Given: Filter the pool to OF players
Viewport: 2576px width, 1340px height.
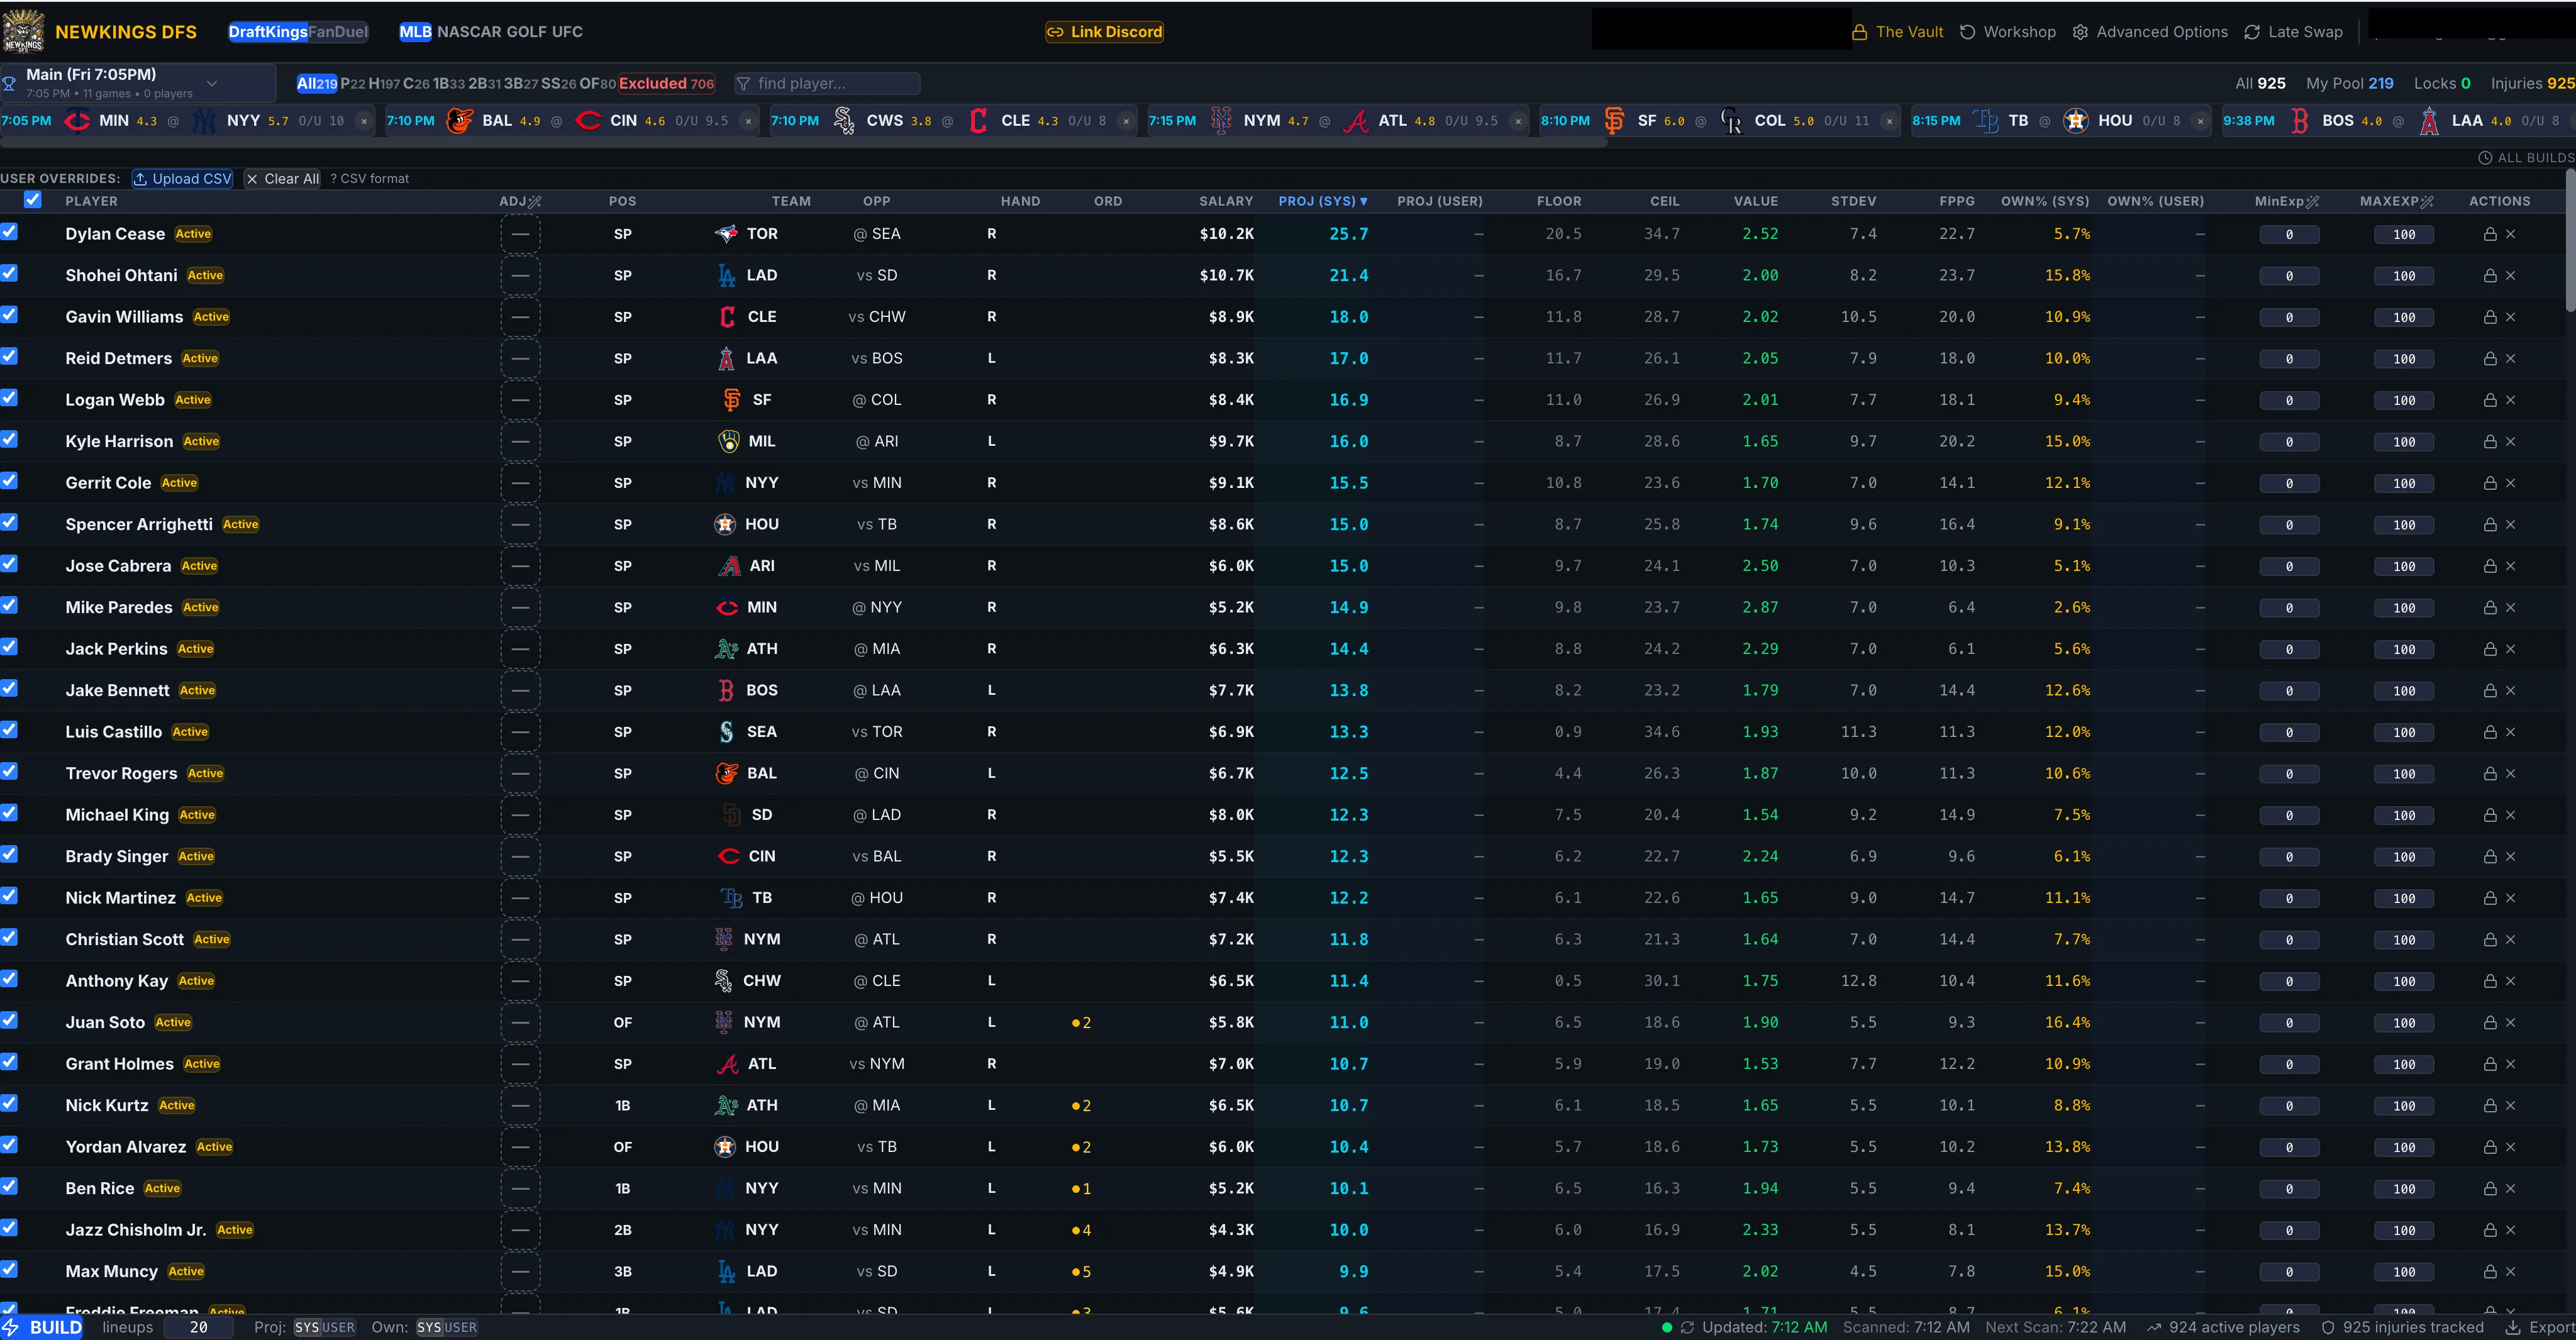Looking at the screenshot, I should (x=598, y=84).
